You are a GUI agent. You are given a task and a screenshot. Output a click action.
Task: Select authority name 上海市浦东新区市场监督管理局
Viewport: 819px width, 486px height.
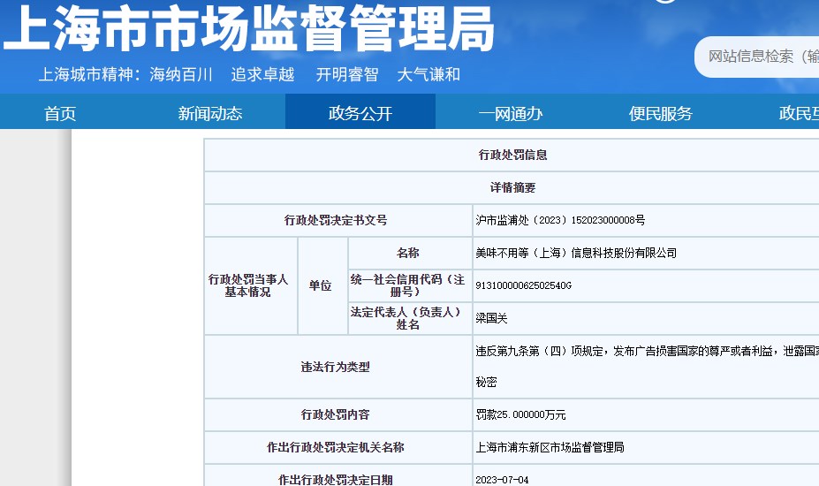pyautogui.click(x=550, y=447)
